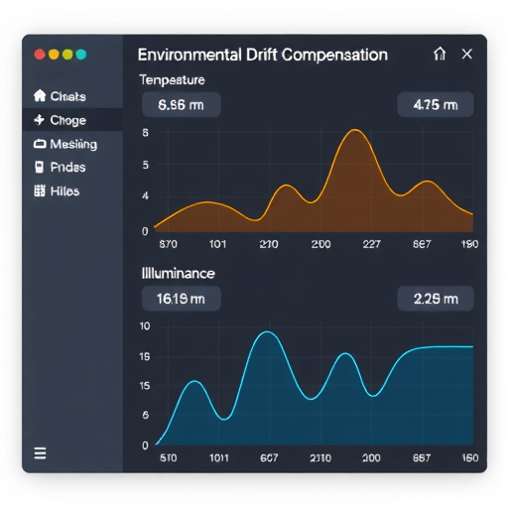Viewport: 508px width, 508px height.
Task: Click the rectangle icon beside Mesiing
Action: [x=40, y=144]
